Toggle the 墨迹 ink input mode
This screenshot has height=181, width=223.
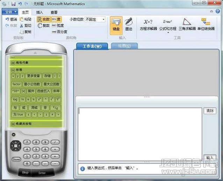click(129, 24)
